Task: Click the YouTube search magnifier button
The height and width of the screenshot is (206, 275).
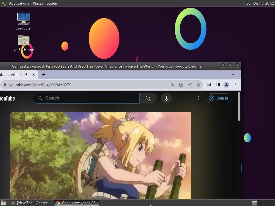Action: pos(148,98)
